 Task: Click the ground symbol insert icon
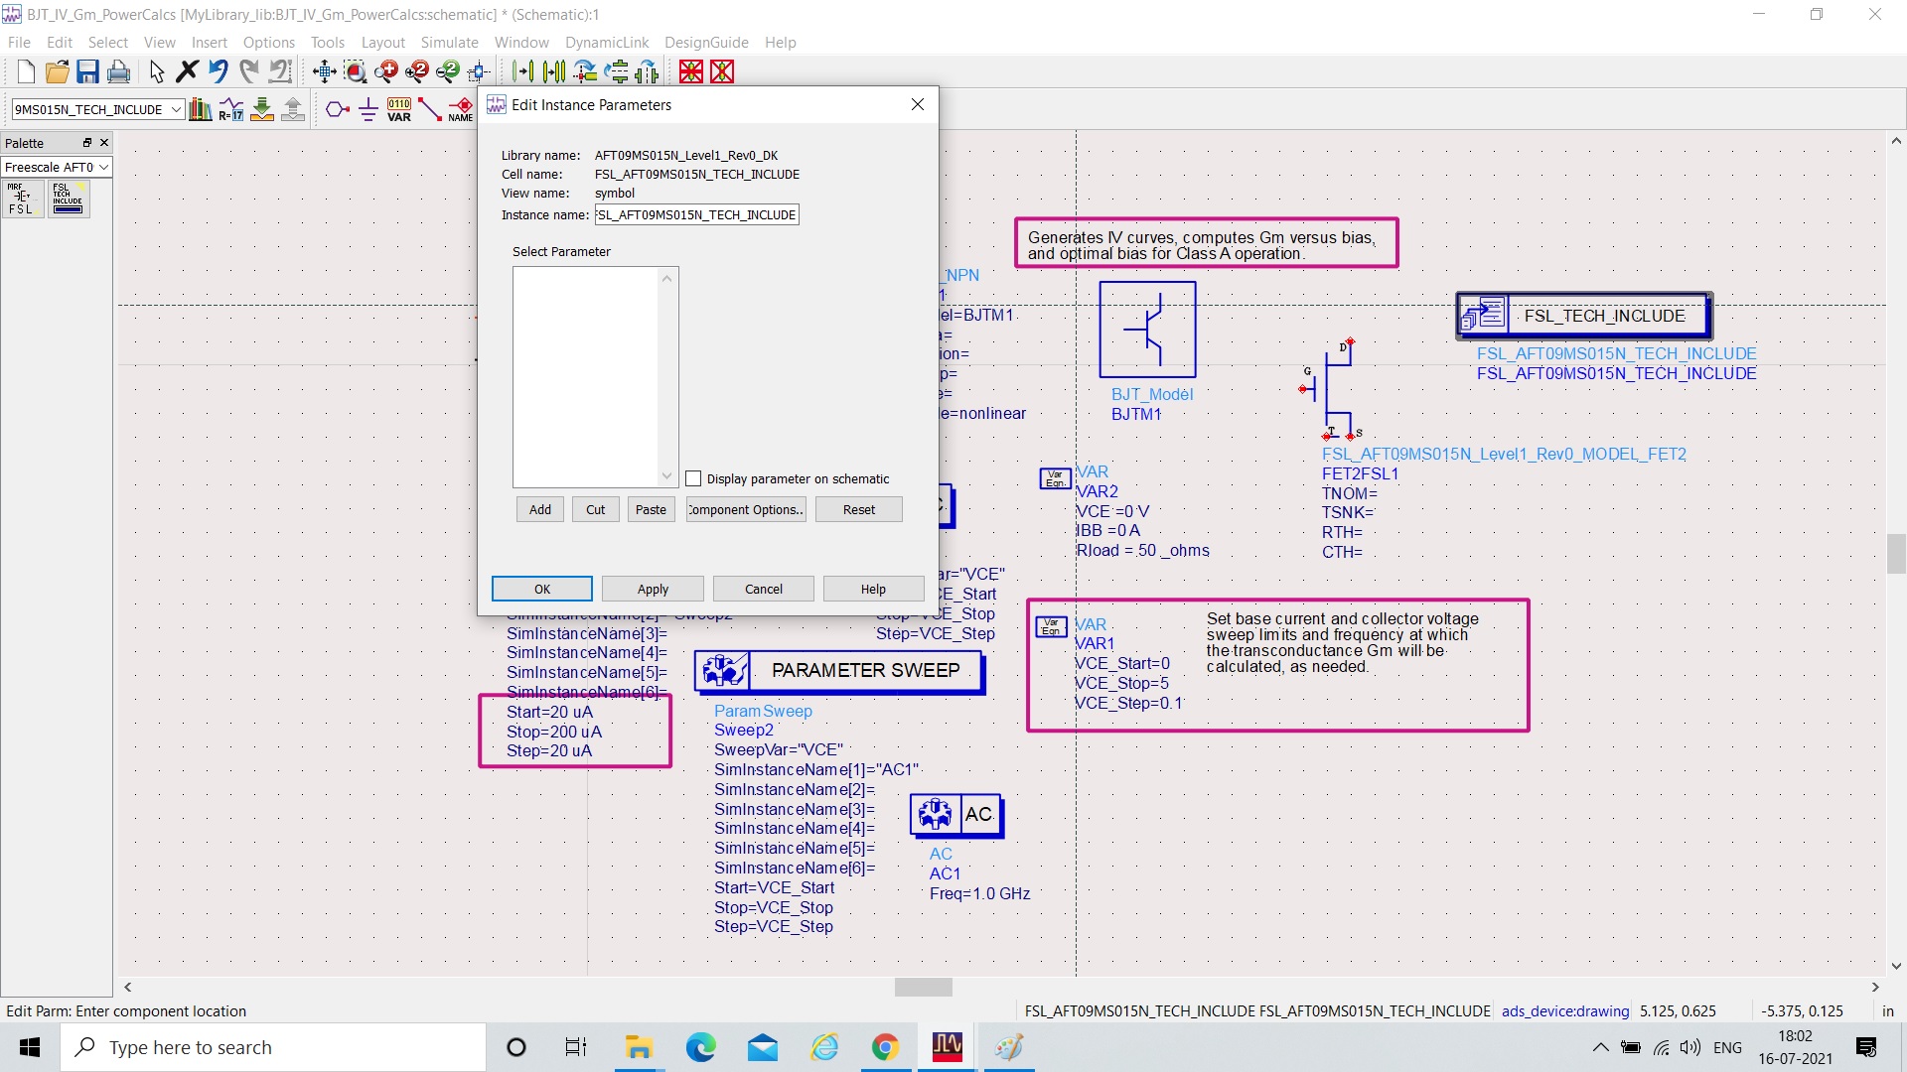pyautogui.click(x=367, y=109)
